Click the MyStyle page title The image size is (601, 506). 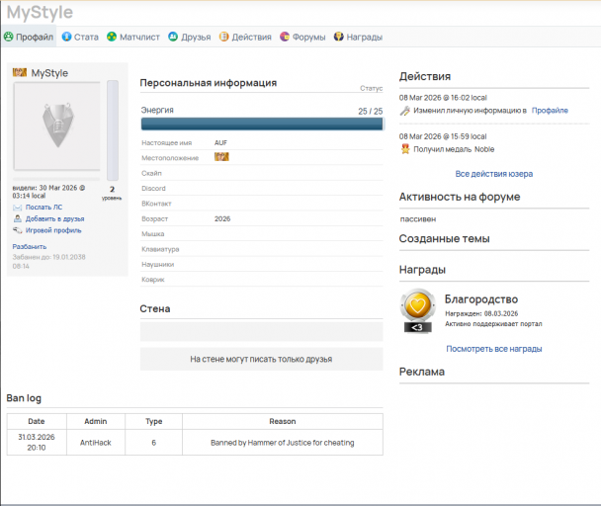pyautogui.click(x=40, y=12)
